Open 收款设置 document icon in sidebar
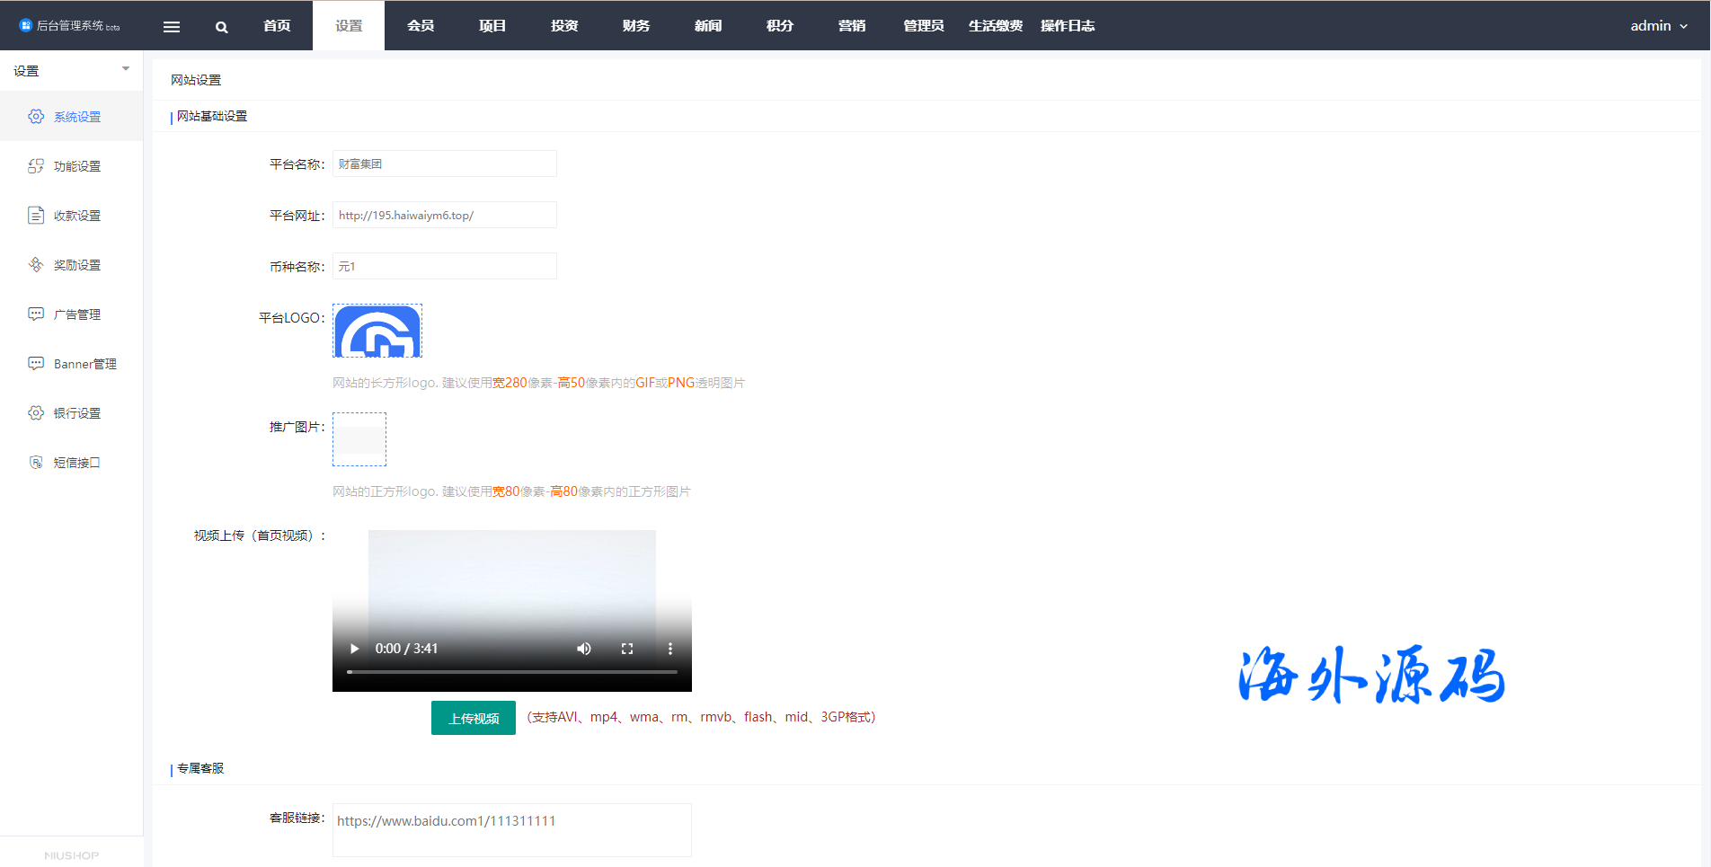The image size is (1711, 867). click(x=36, y=216)
